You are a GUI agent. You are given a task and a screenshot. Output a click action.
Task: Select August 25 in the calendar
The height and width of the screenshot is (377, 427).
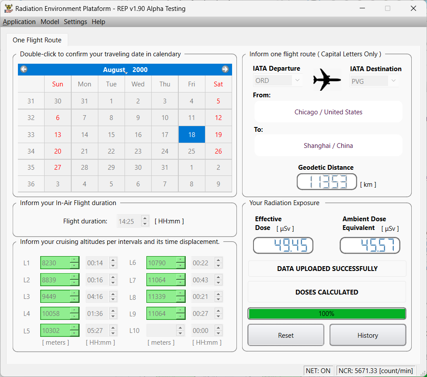191,151
